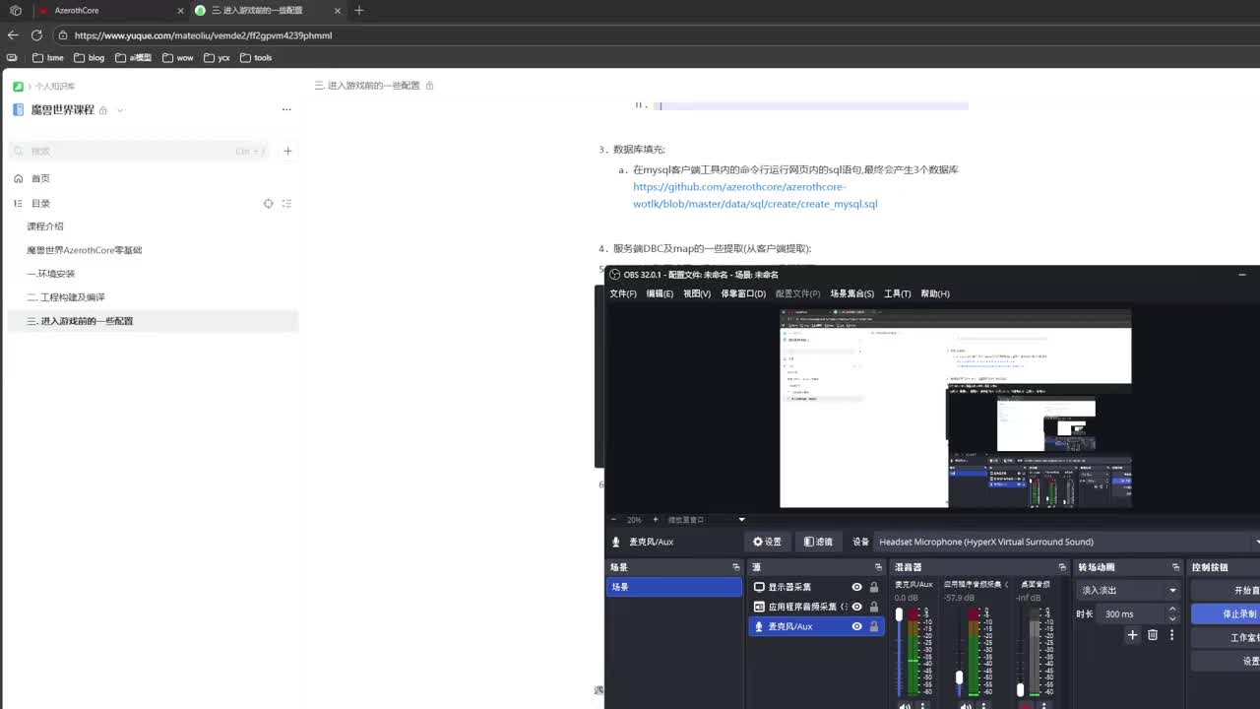Hide the 显示器采集 source

click(856, 587)
